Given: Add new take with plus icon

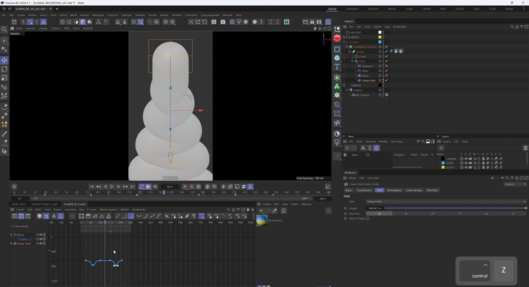Looking at the screenshot, I should coord(347,148).
